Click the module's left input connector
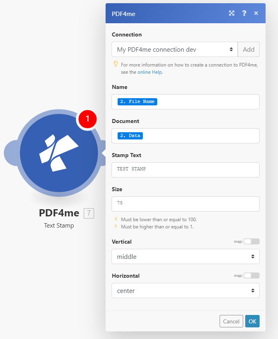Image resolution: width=278 pixels, height=339 pixels. (10, 153)
